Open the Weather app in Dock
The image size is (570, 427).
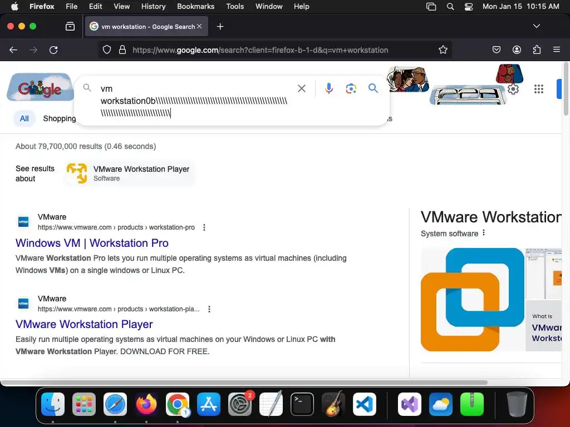(441, 404)
